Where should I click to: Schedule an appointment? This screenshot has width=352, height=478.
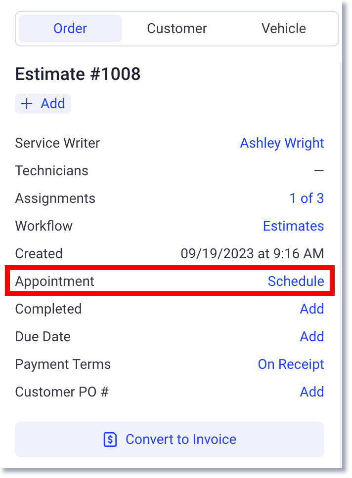point(296,281)
